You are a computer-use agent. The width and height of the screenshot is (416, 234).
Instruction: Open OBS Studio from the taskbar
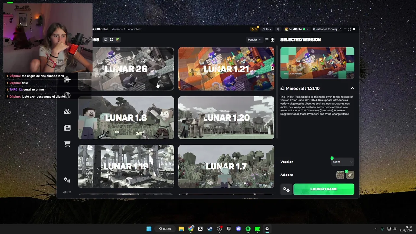[x=219, y=229]
